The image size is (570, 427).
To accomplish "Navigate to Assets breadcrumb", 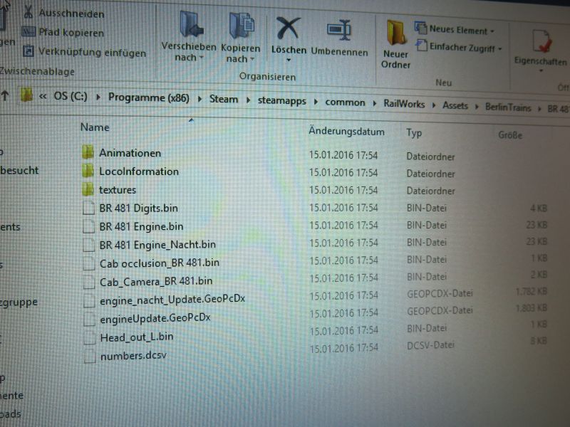I will 455,105.
